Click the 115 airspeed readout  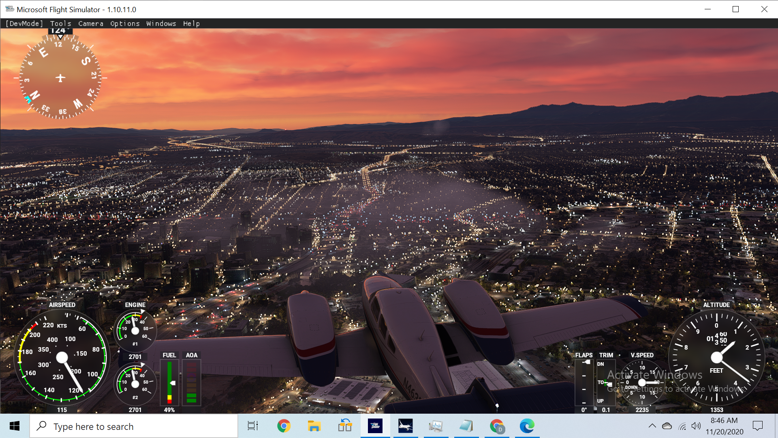(62, 410)
